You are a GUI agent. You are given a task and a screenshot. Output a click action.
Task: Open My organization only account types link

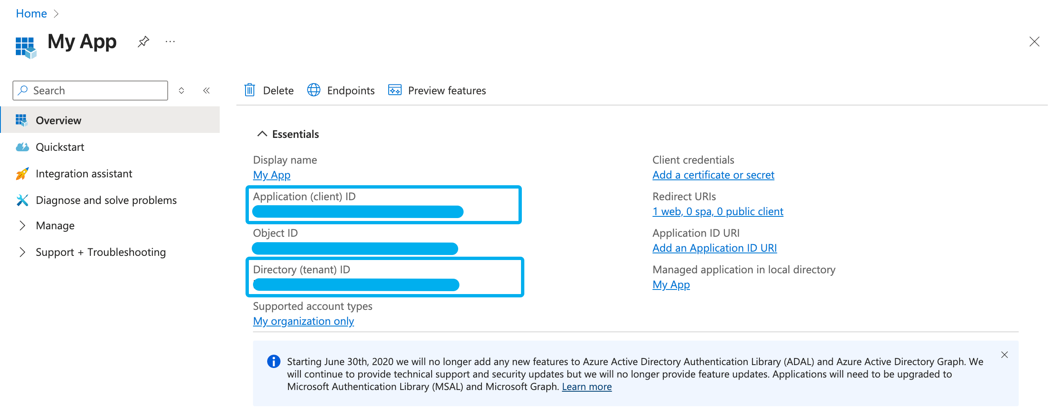303,321
